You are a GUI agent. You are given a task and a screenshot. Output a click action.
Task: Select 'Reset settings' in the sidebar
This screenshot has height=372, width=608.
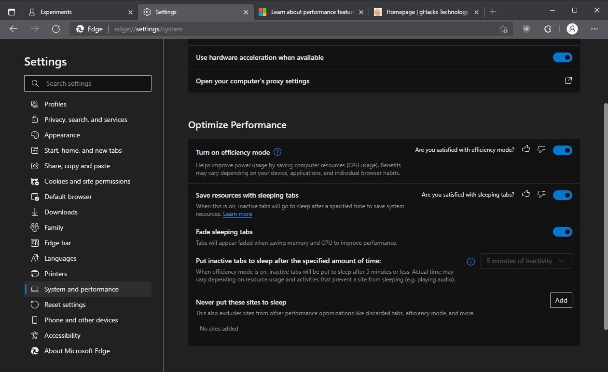tap(64, 304)
